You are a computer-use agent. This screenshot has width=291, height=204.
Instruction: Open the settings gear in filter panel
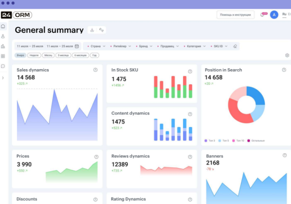click(287, 55)
